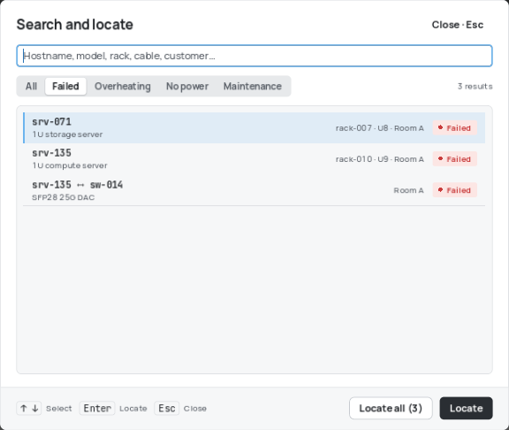Click the Enter key hint
The height and width of the screenshot is (430, 509).
point(97,408)
